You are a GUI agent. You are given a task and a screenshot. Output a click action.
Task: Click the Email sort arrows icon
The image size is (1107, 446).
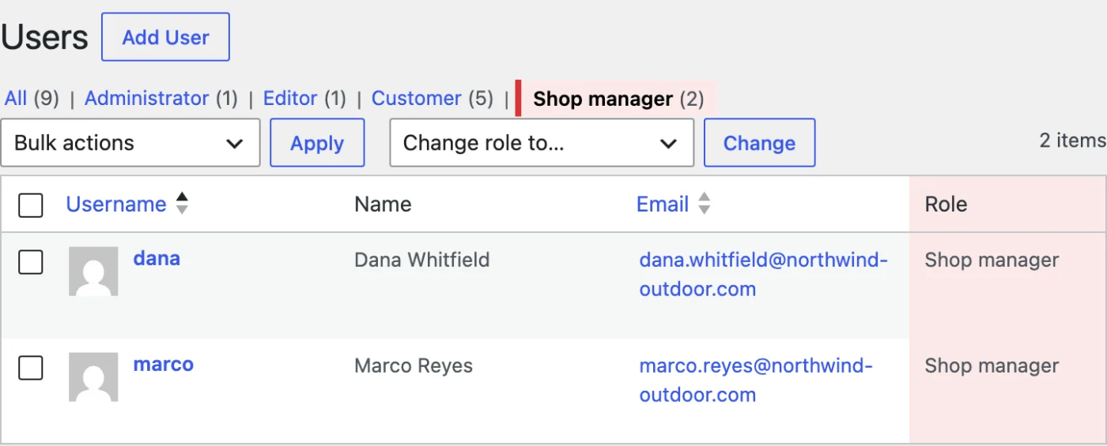point(704,204)
